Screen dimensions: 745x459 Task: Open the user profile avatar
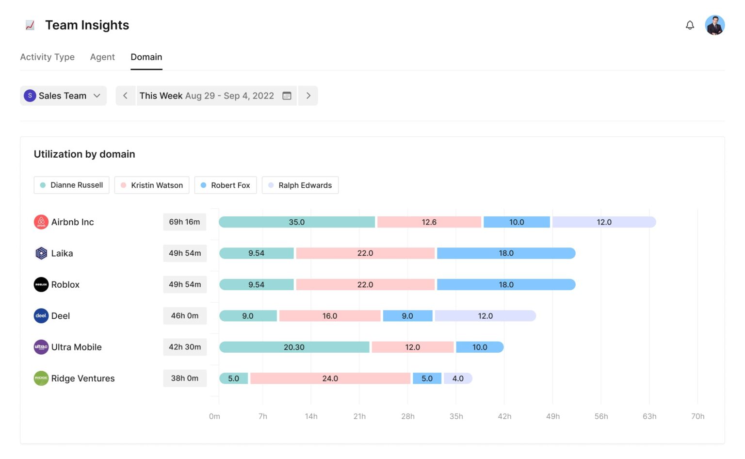pyautogui.click(x=714, y=25)
